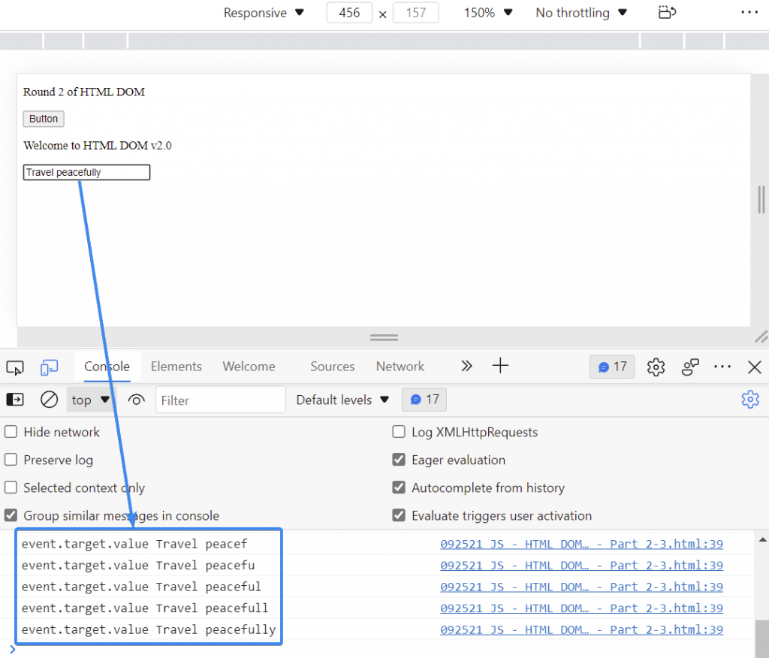Click the Button element on the page

pos(43,119)
